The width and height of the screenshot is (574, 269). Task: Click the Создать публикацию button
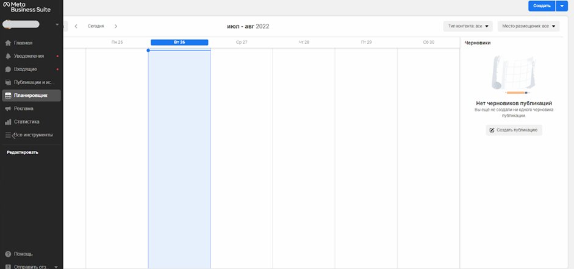(514, 130)
